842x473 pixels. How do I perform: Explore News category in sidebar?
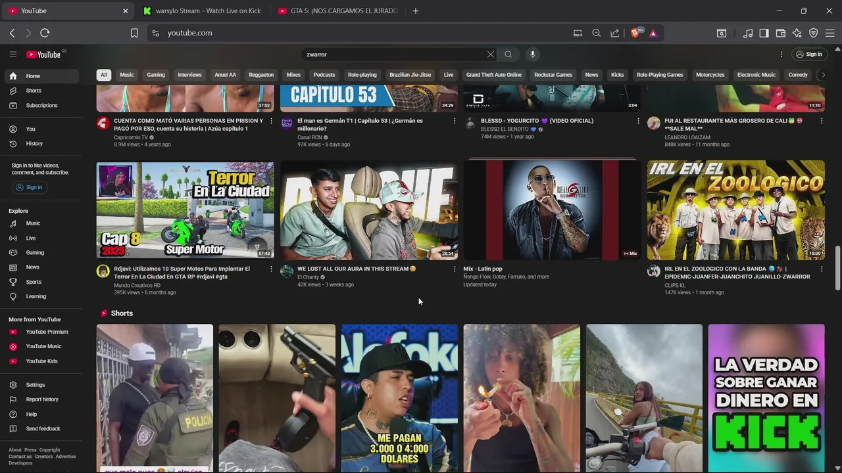[x=41, y=267]
